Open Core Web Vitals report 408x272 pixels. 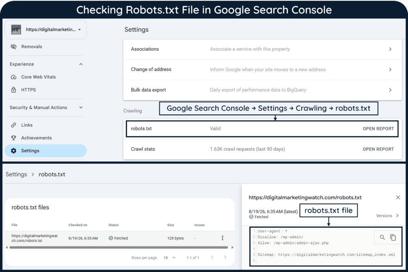pos(39,77)
